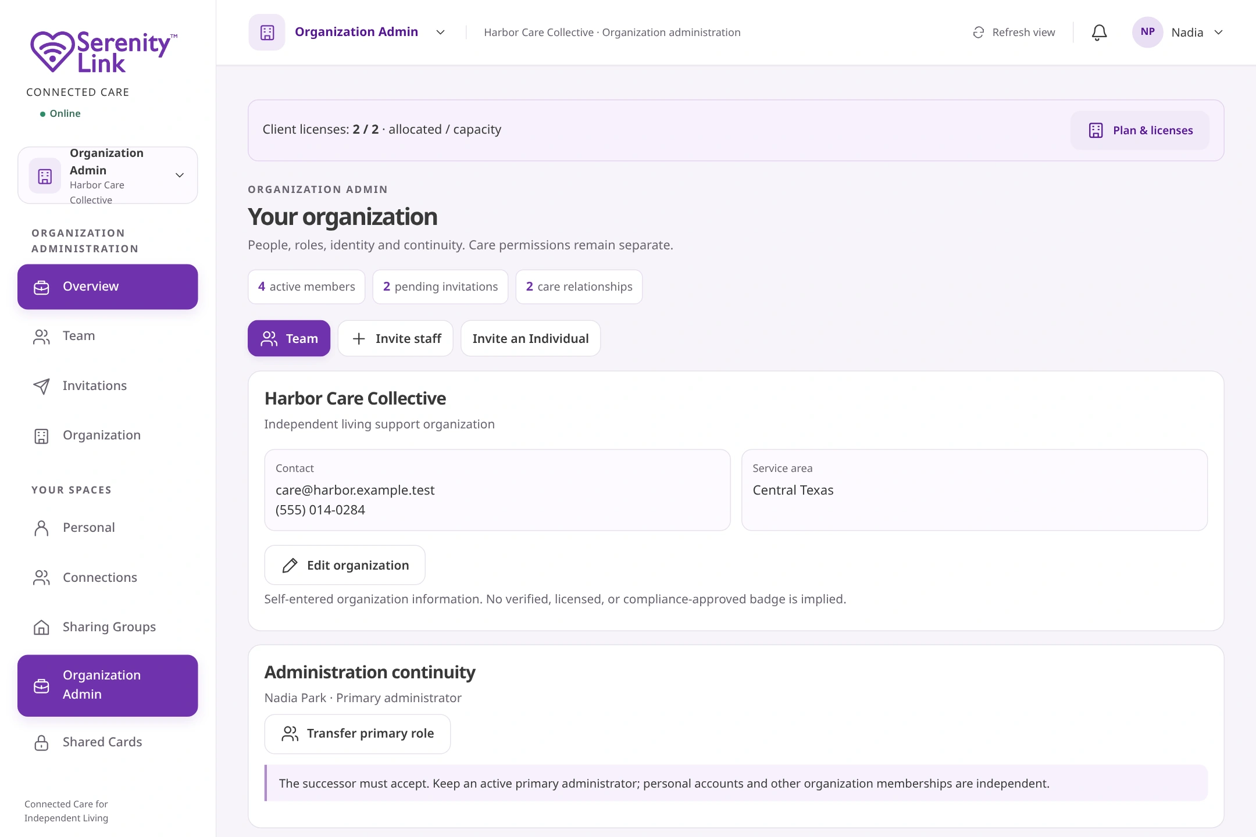Click header Organization Admin title text
This screenshot has height=837, width=1256.
coord(356,32)
